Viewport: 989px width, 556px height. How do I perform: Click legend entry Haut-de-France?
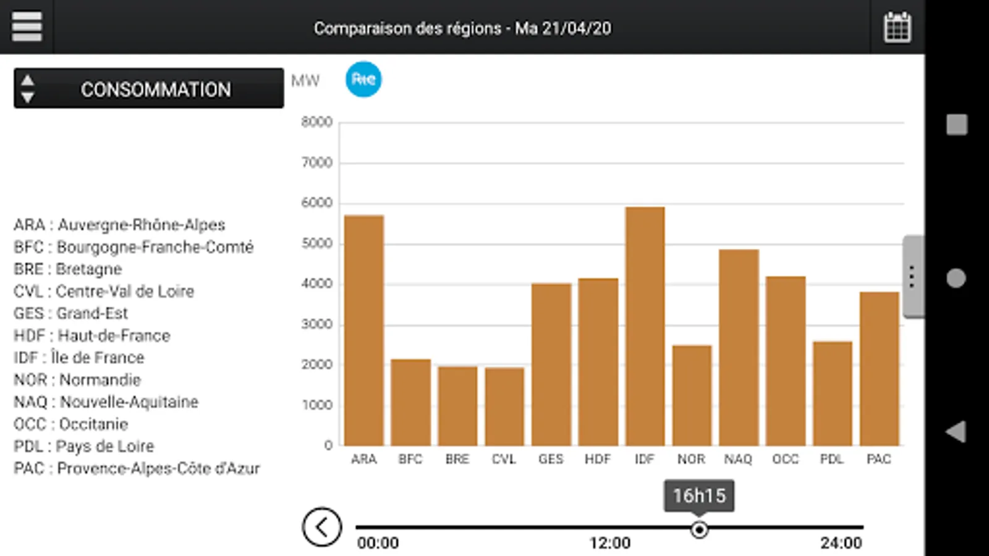click(x=92, y=335)
